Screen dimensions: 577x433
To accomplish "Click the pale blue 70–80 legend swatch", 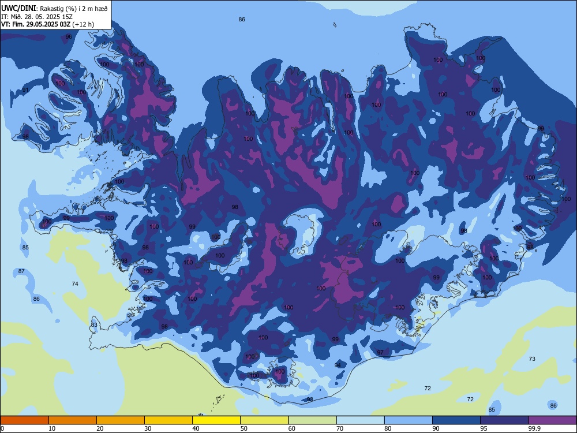I will [x=361, y=420].
